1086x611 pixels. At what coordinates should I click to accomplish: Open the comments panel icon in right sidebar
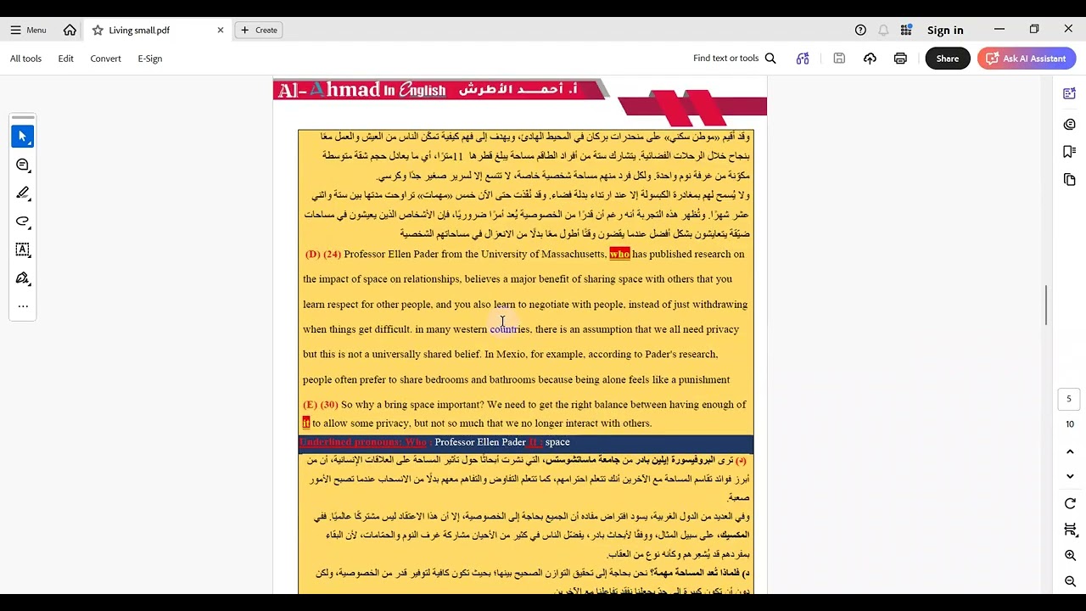point(1069,124)
